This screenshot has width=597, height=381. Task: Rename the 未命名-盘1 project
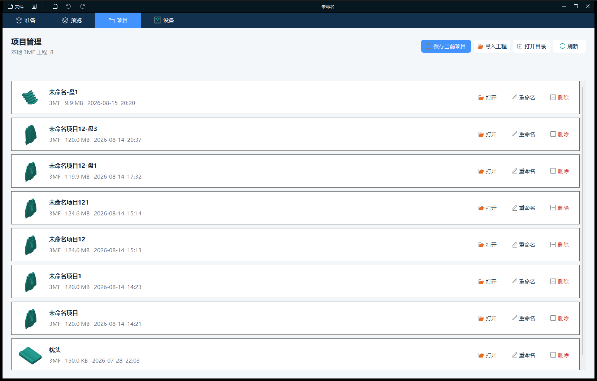click(x=524, y=97)
